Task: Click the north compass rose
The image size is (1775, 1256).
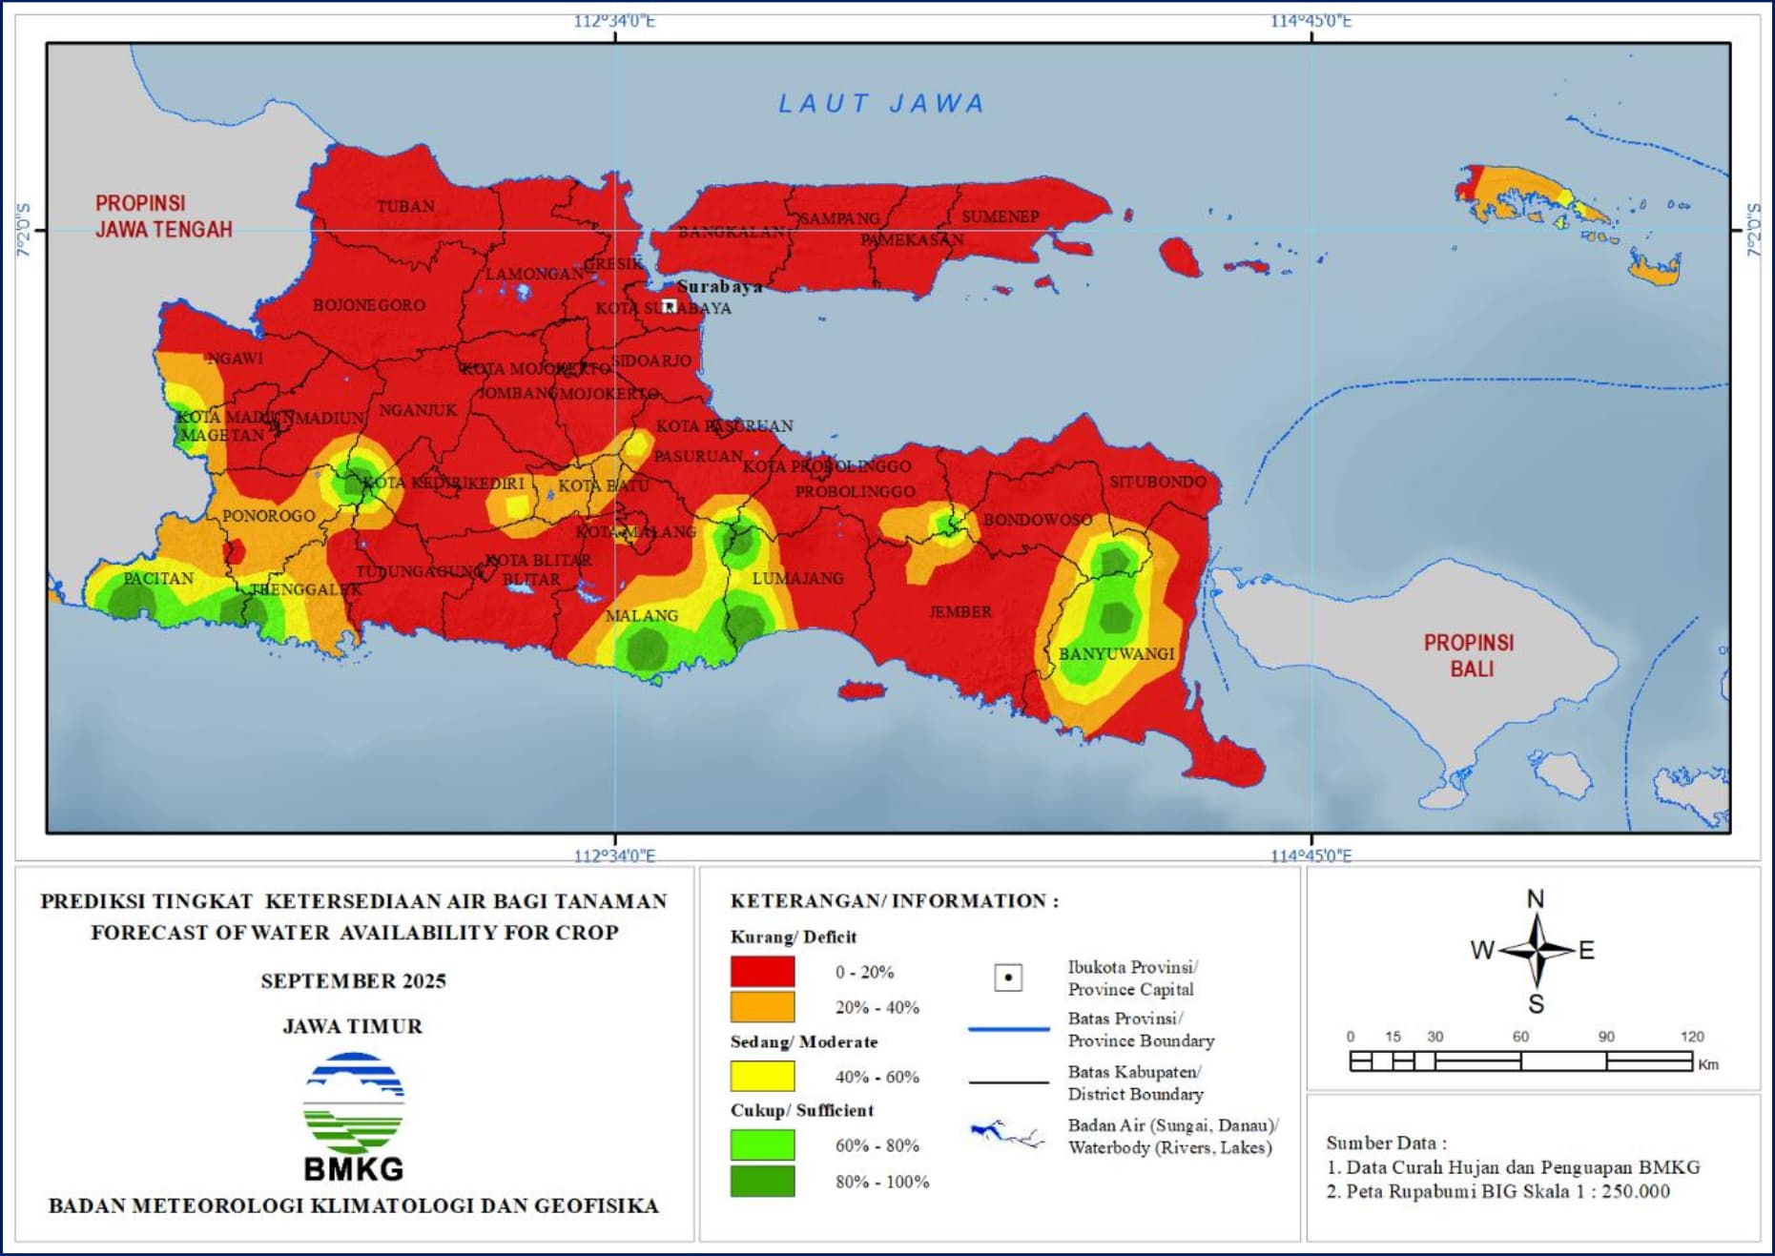Action: pos(1536,951)
